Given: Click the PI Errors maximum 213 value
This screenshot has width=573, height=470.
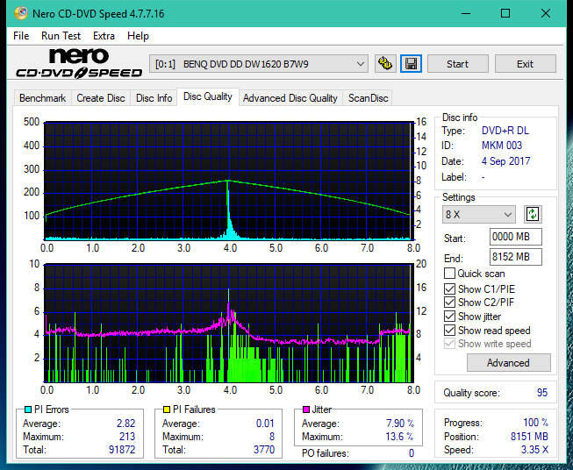Looking at the screenshot, I should click(x=127, y=437).
